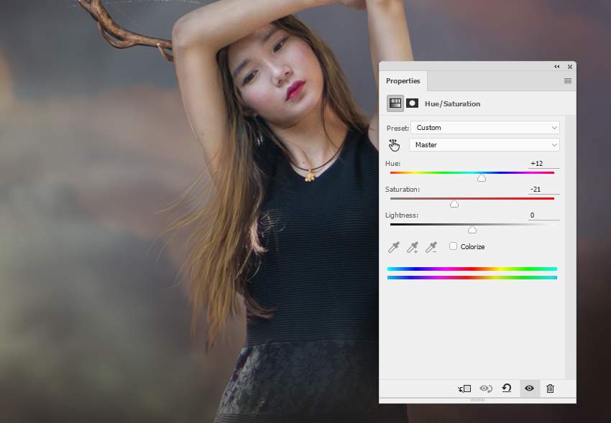
Task: Select the Properties tab
Action: point(403,81)
